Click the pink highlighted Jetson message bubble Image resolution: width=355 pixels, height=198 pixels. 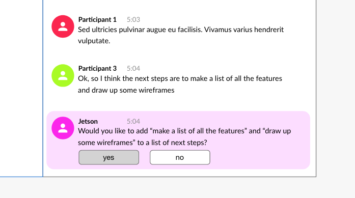[178, 140]
